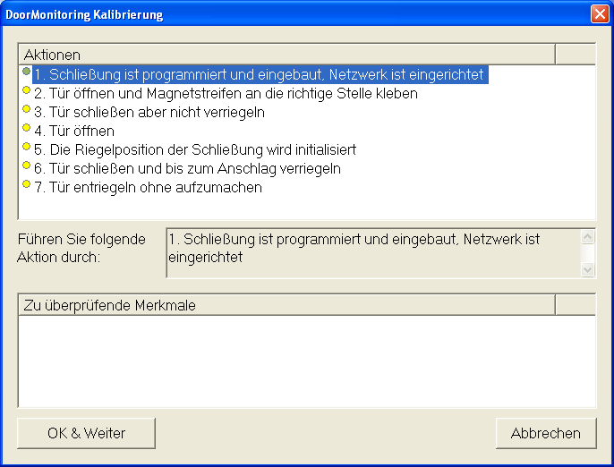The image size is (614, 467).
Task: Select '6. Tür schließen und bis zum Anschlag'
Action: pos(187,169)
